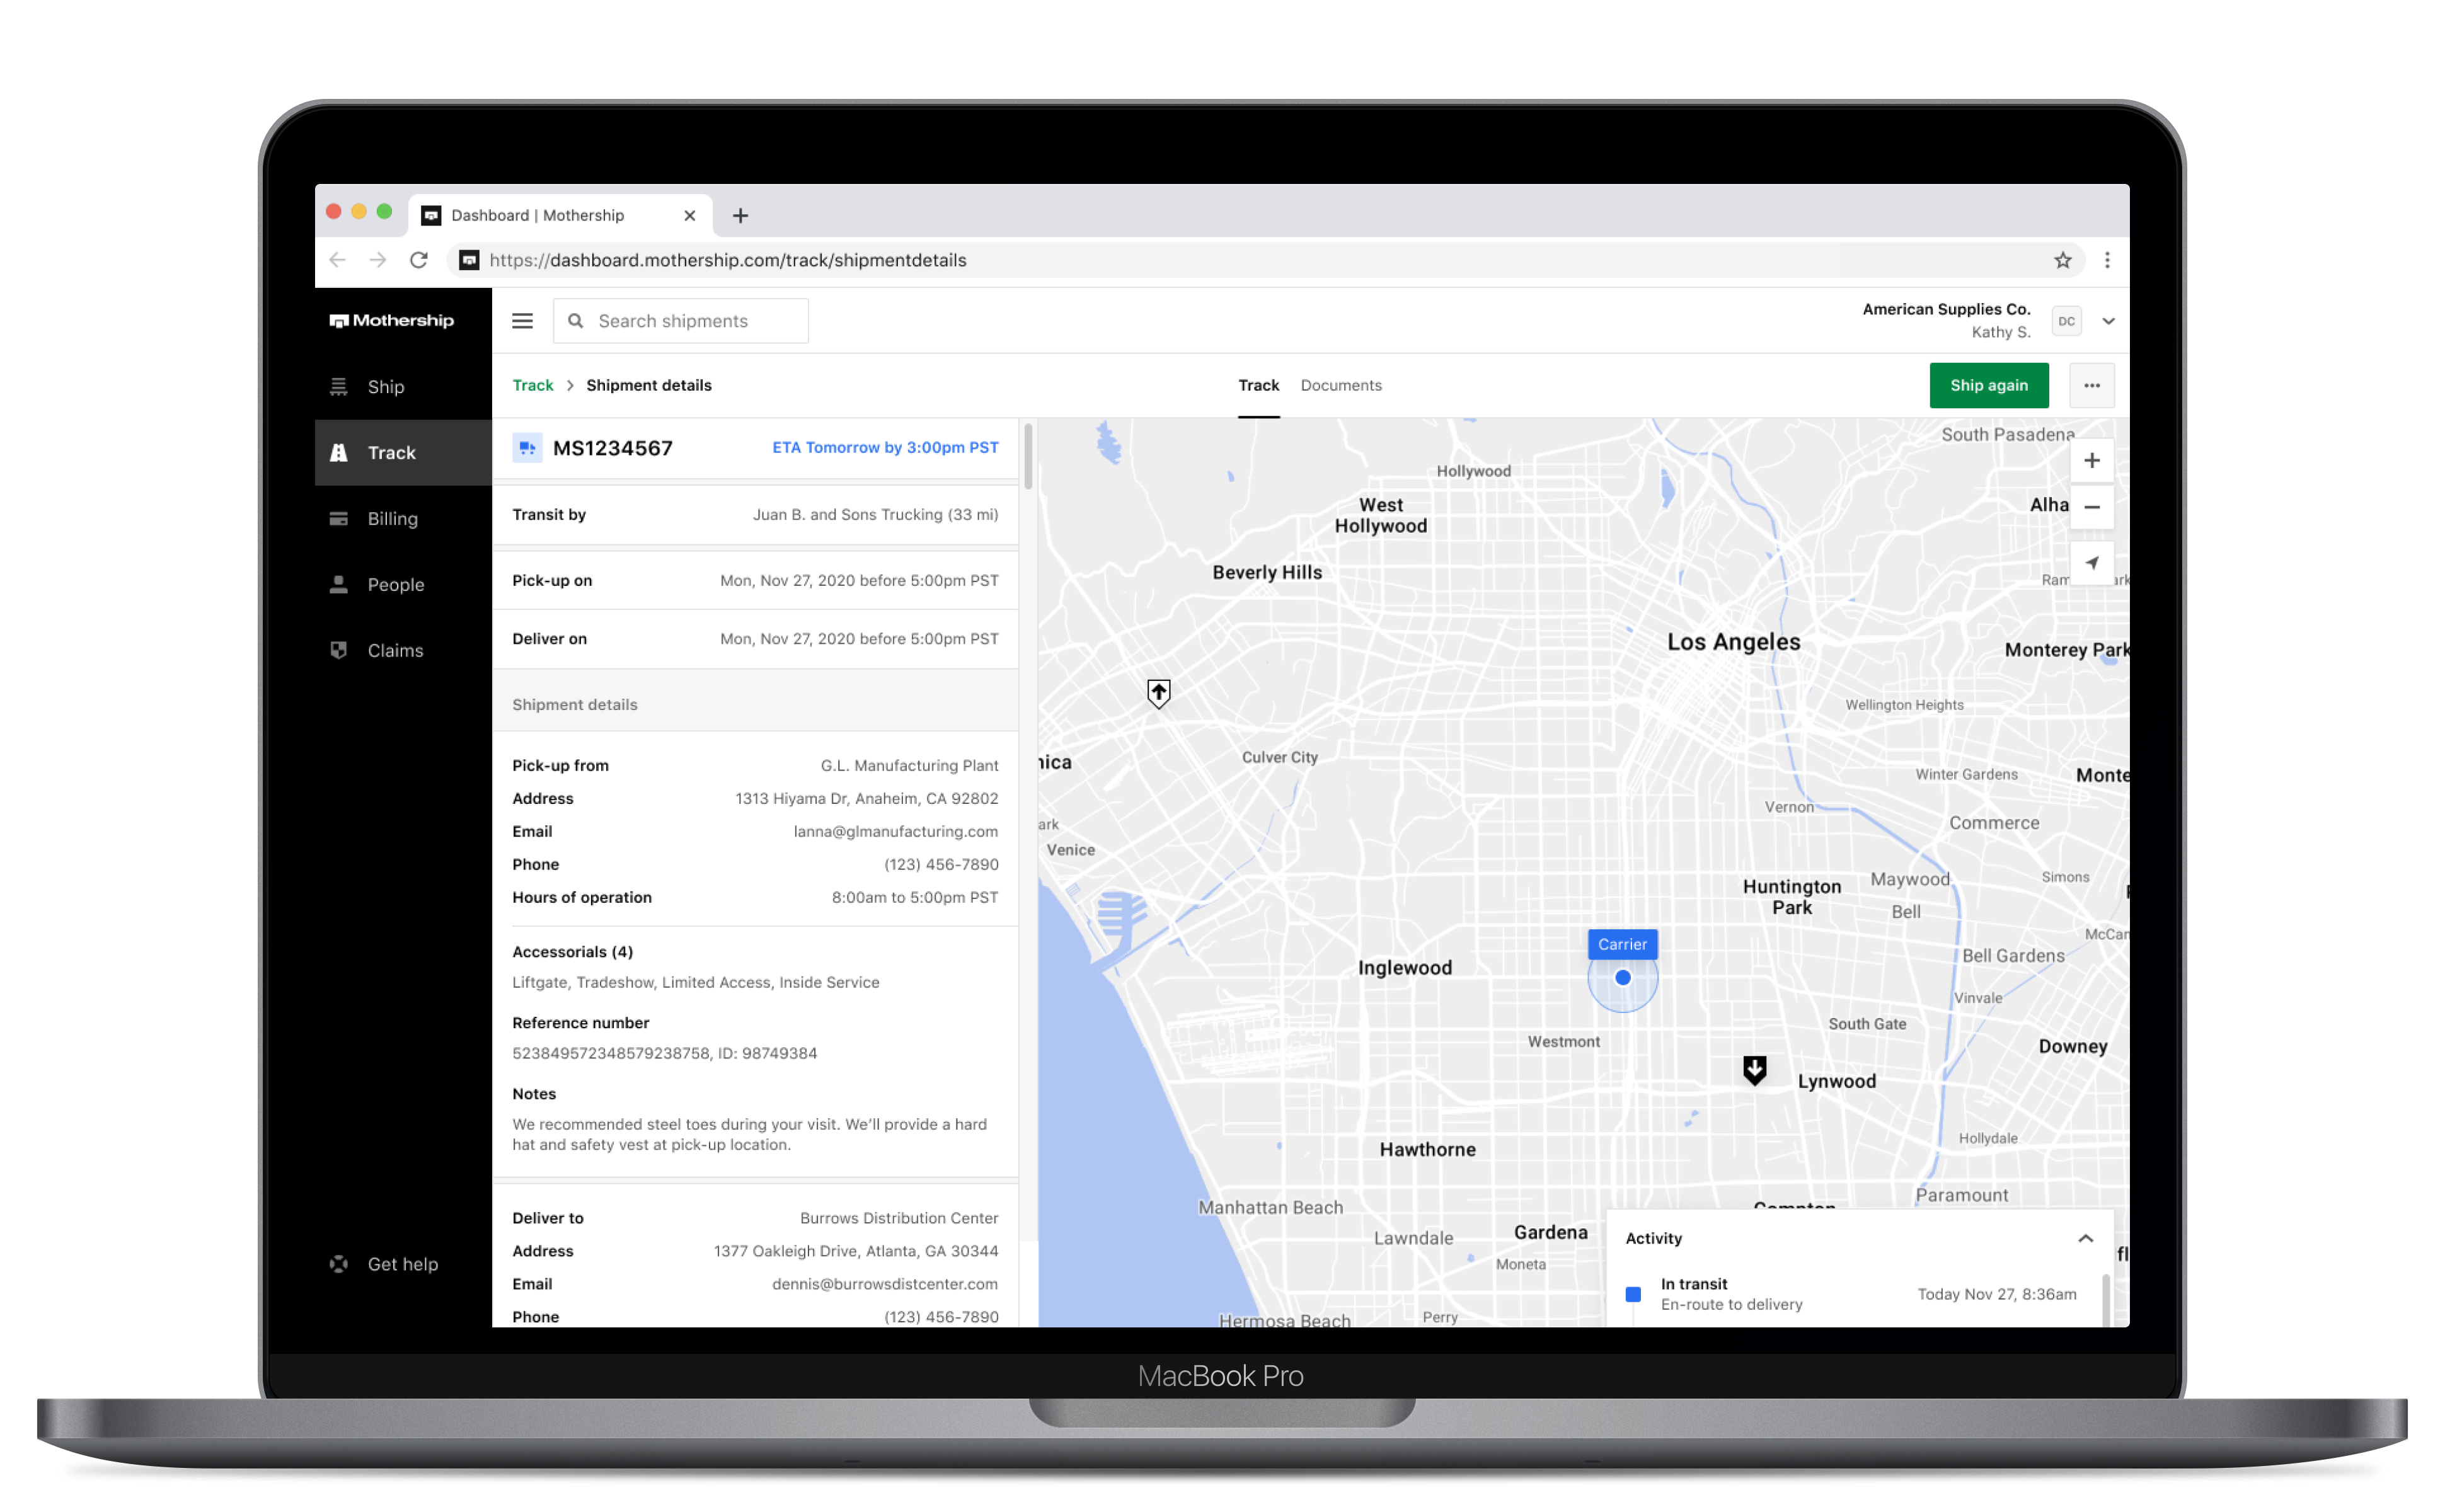Click the shipment details panel scrollbar

[x=1027, y=457]
